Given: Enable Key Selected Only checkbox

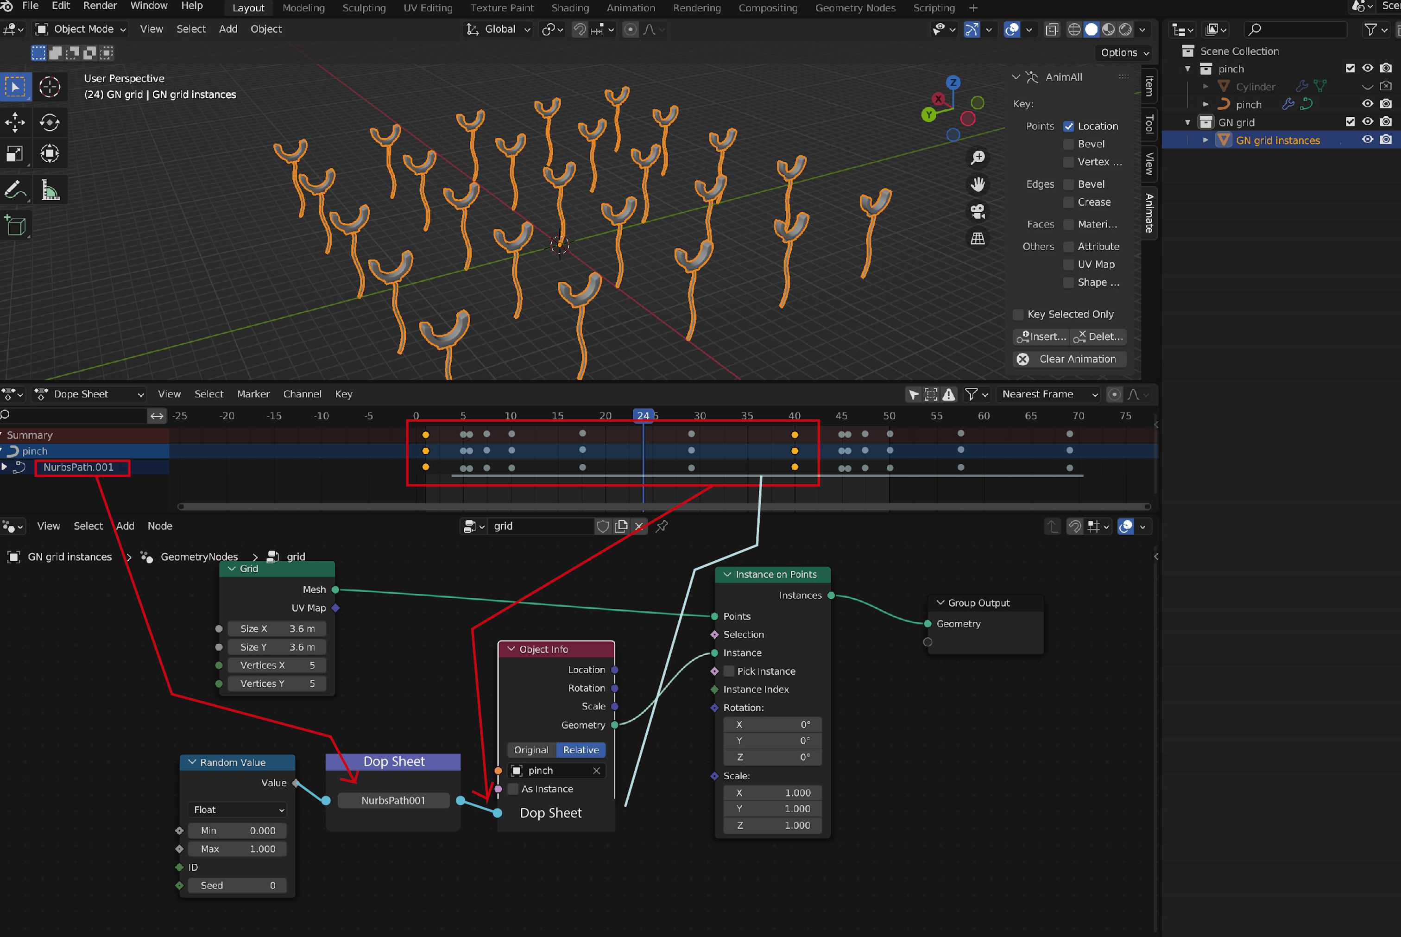Looking at the screenshot, I should 1018,314.
